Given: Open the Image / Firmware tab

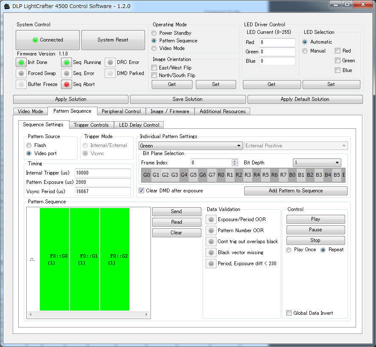Looking at the screenshot, I should [x=170, y=111].
